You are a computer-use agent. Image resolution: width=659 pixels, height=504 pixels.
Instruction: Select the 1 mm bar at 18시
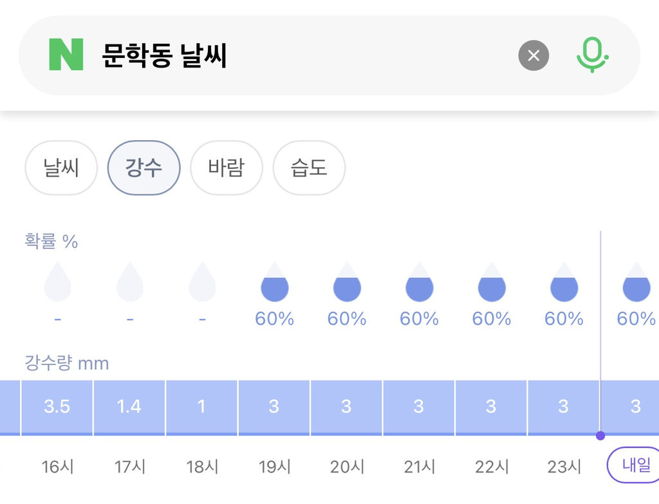coord(201,408)
